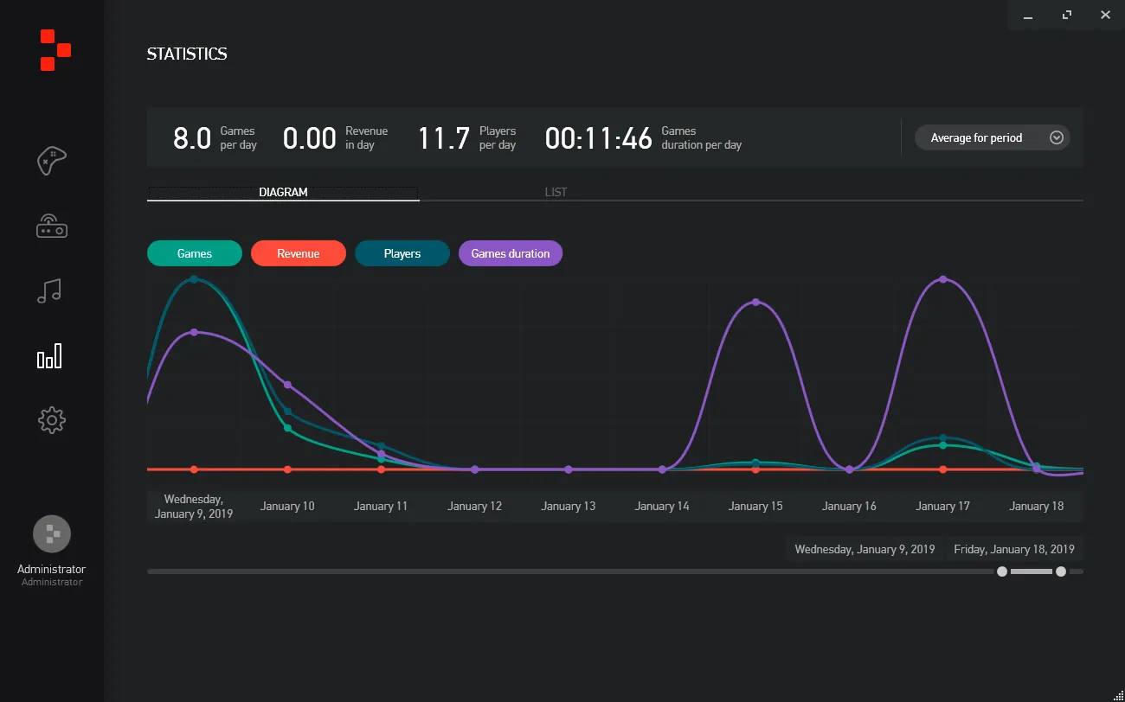Click the end date Friday, January 18, 2019 box
Screen dimensions: 1125x702
(x=1014, y=549)
